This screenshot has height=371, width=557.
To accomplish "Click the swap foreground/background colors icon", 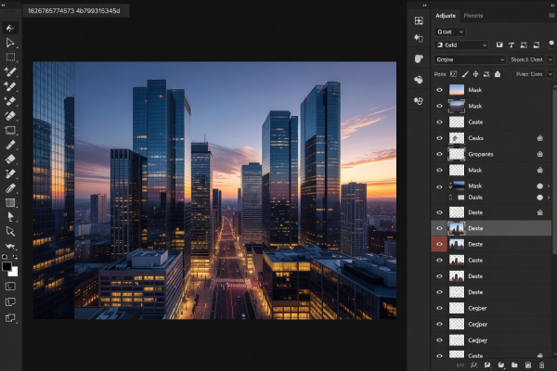I will click(15, 256).
